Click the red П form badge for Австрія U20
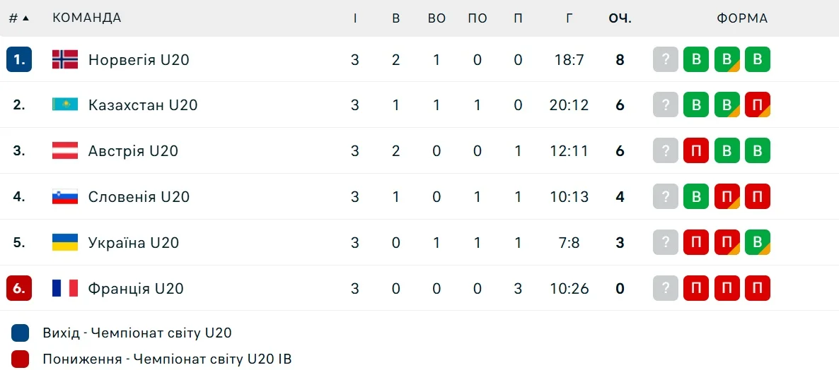This screenshot has width=839, height=370. (695, 150)
